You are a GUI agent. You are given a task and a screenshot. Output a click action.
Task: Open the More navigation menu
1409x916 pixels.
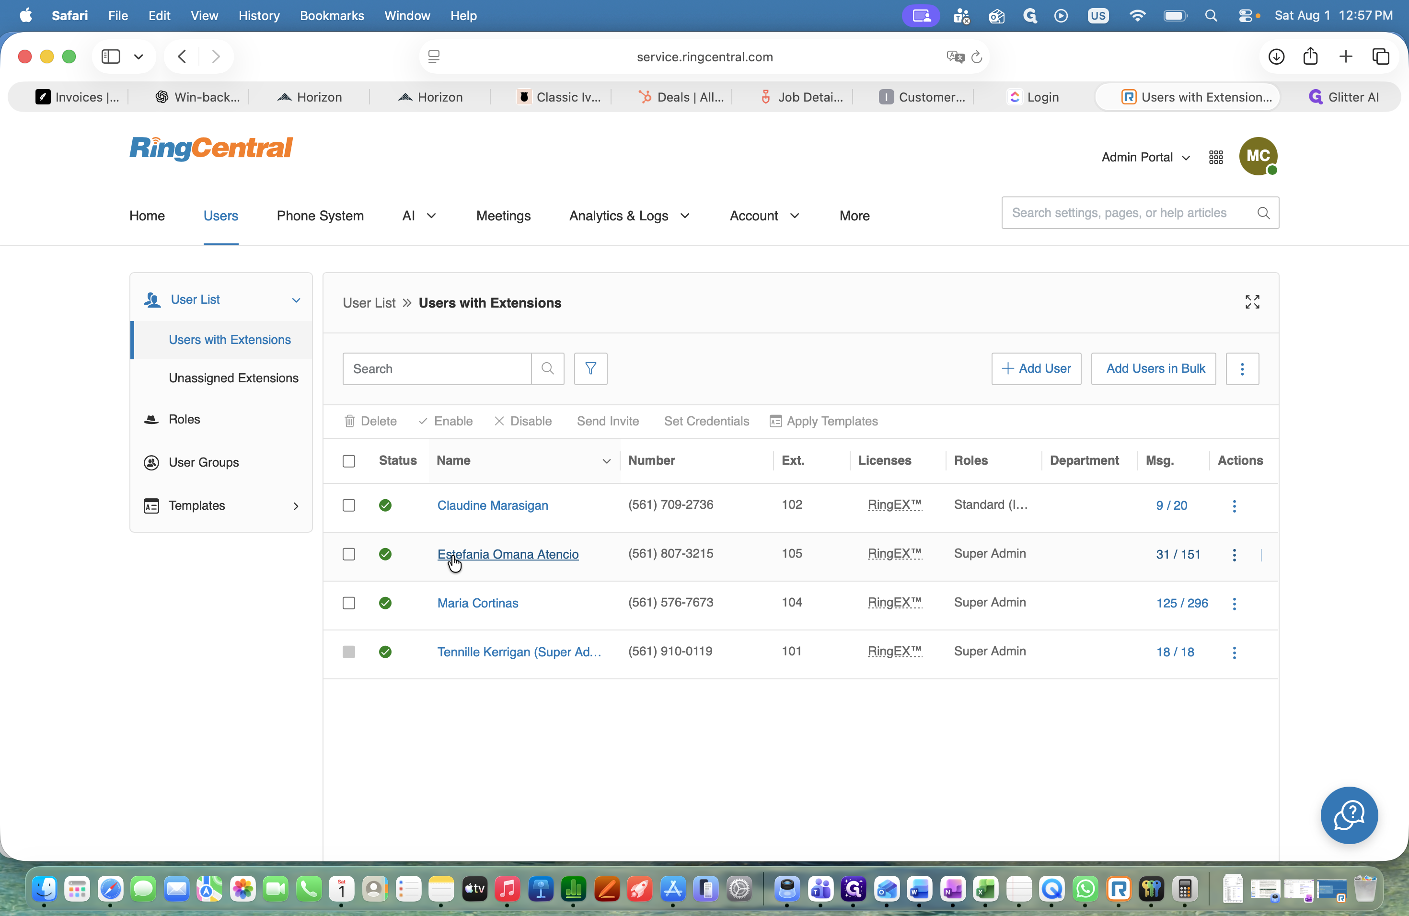click(x=855, y=216)
